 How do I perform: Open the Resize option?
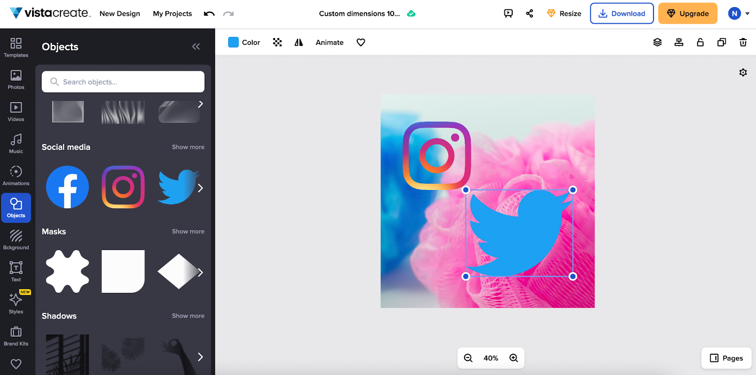564,14
